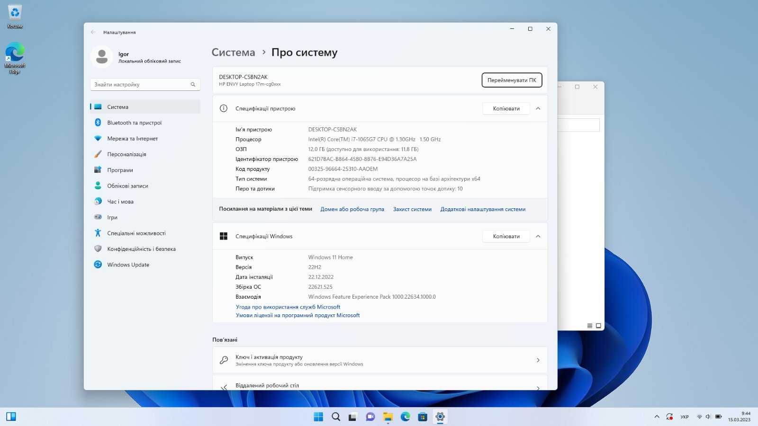
Task: Go to Конфіденційність і безпека
Action: pos(145,249)
